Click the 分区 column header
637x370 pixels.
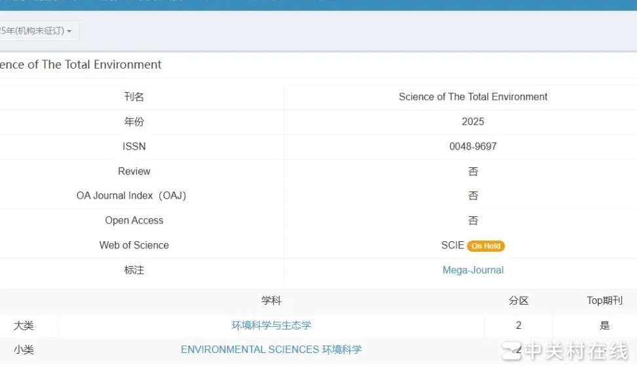click(x=519, y=301)
